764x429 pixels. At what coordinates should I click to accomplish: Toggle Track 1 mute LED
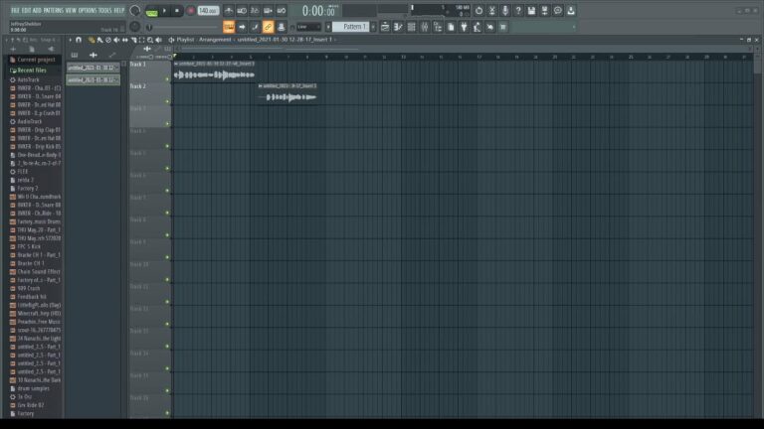[x=167, y=79]
